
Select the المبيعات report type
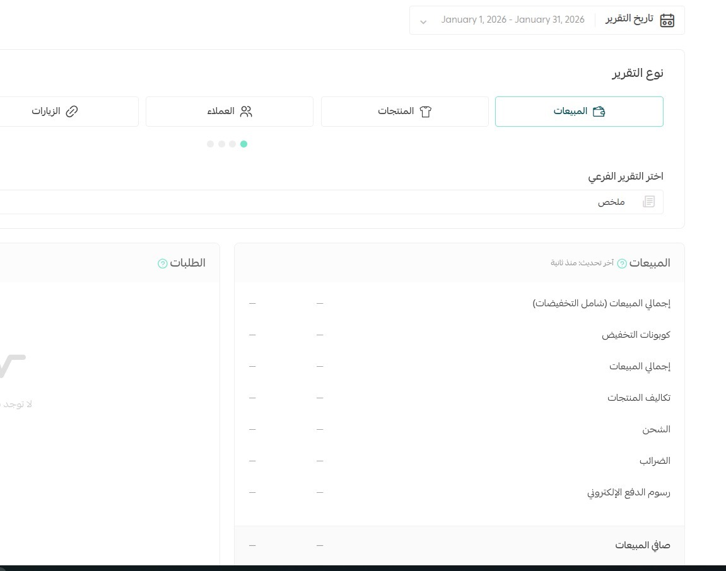[579, 111]
